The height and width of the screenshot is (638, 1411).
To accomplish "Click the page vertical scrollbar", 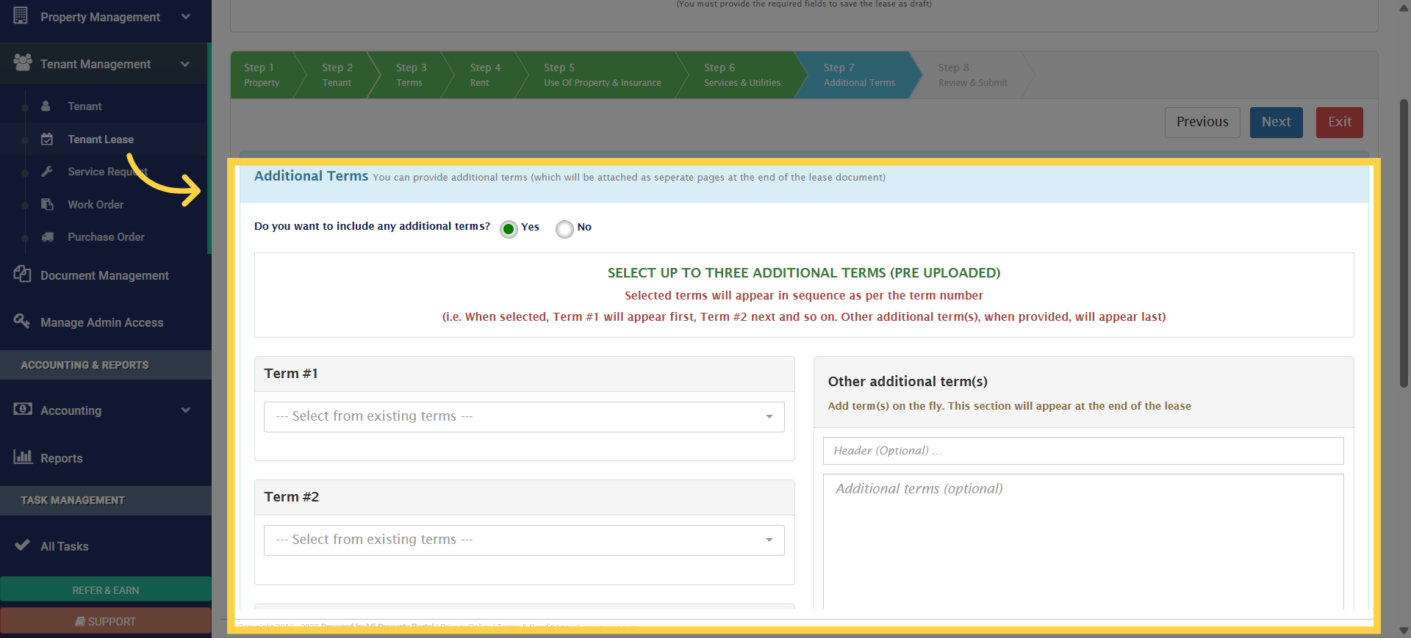I will tap(1404, 242).
